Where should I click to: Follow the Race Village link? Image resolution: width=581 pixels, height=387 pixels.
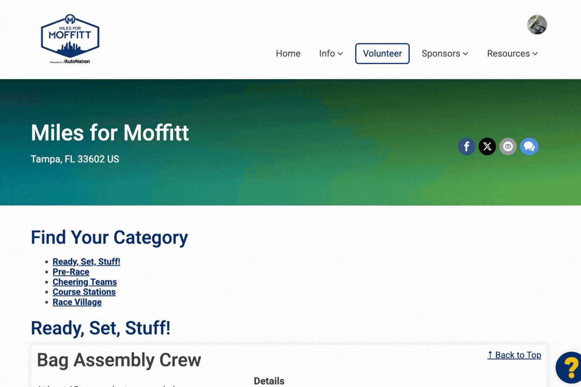tap(77, 302)
